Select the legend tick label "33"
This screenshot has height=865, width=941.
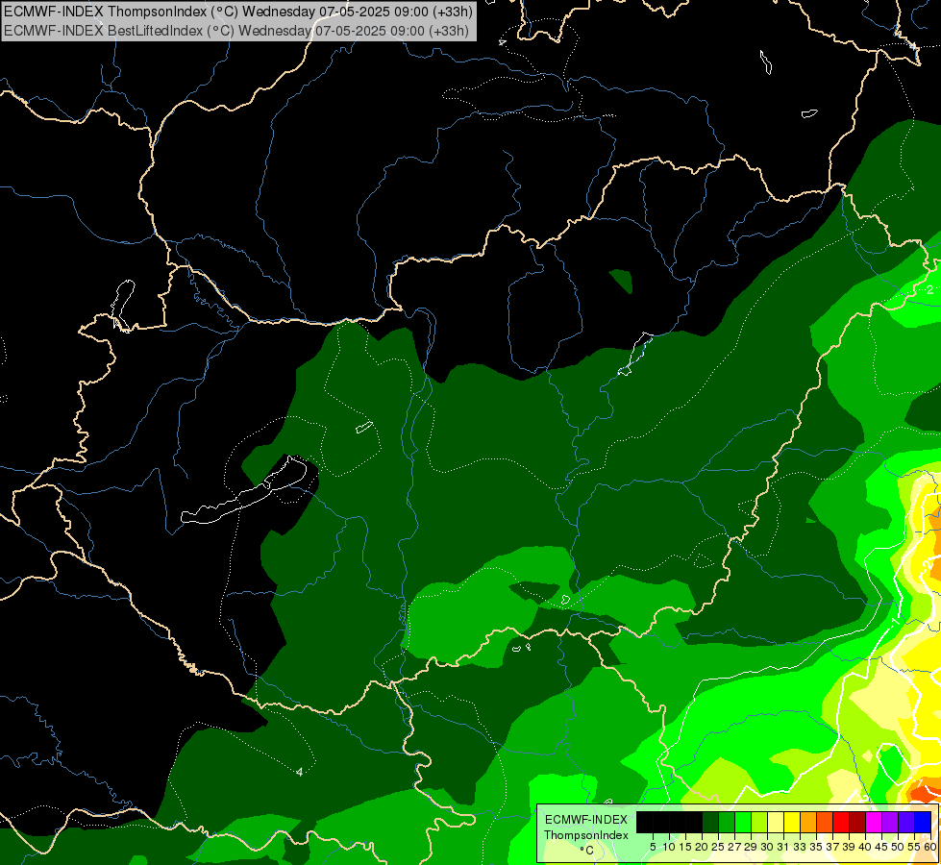coord(800,847)
